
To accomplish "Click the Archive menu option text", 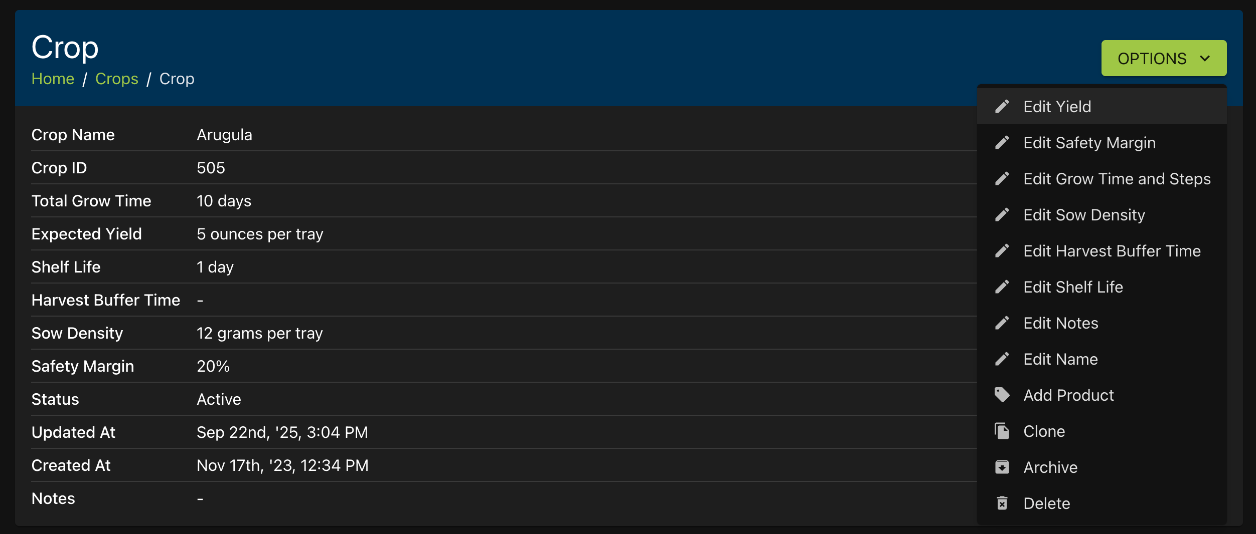I will click(1050, 467).
